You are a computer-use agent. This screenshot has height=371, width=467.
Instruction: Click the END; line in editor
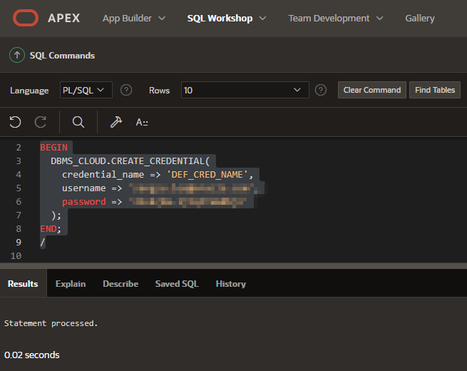[x=51, y=229]
